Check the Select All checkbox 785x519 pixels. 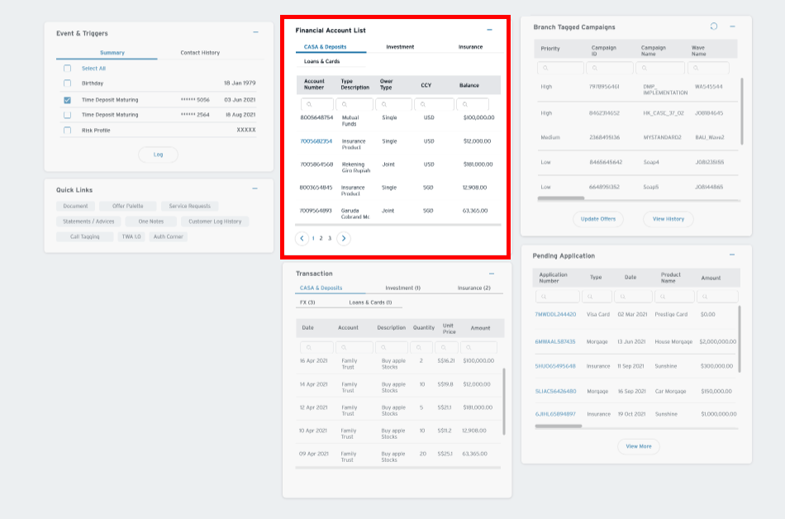[68, 69]
